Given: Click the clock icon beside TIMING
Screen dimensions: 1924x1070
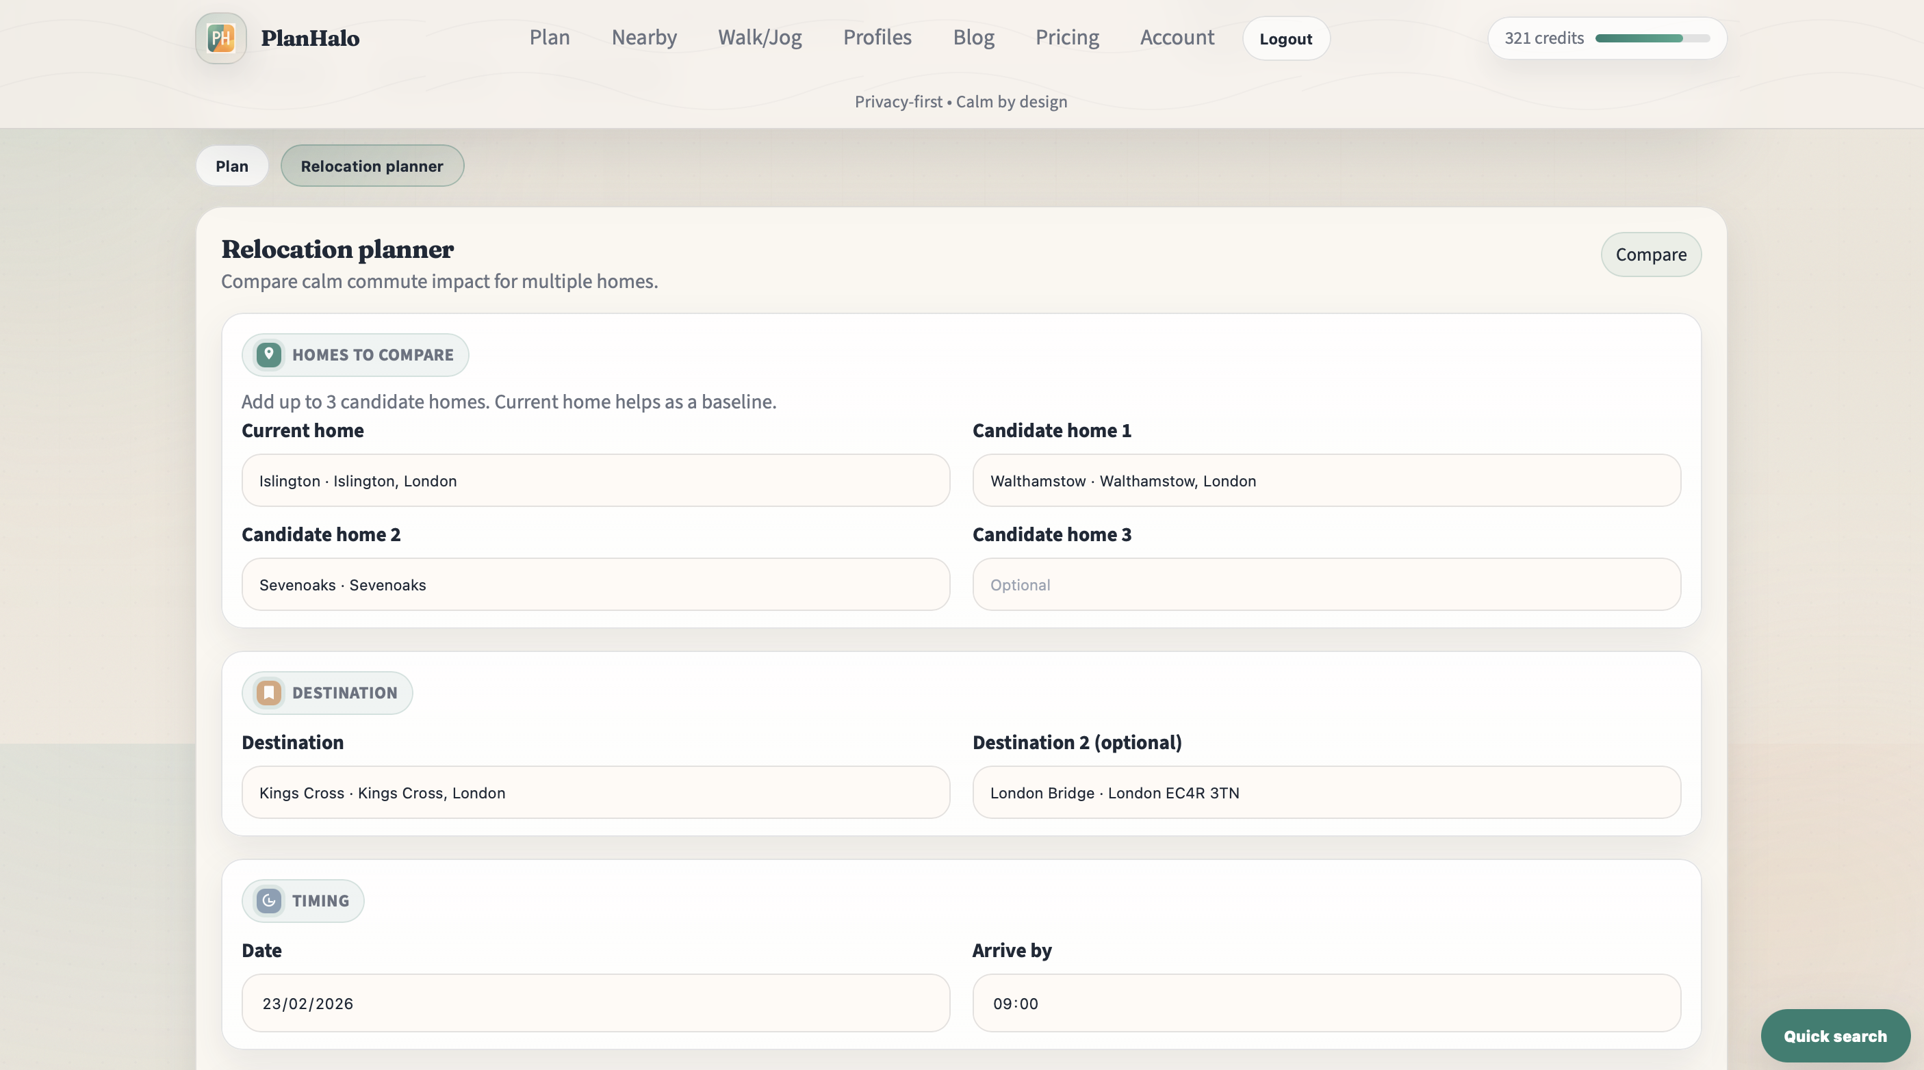Looking at the screenshot, I should click(269, 900).
